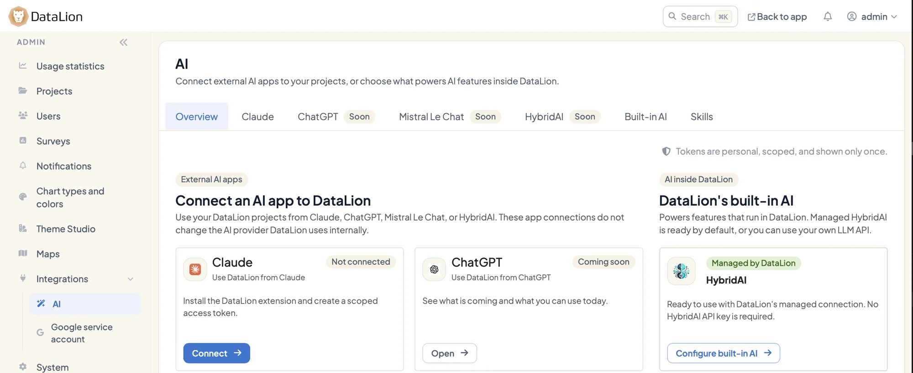Click the System gear icon
The height and width of the screenshot is (373, 913).
[23, 367]
